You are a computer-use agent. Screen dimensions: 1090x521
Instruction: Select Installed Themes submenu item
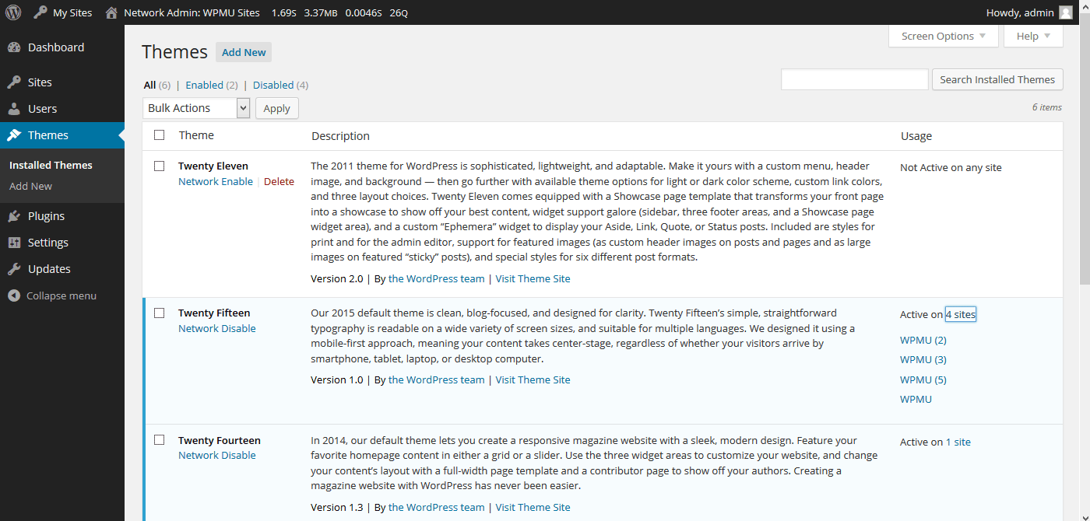[51, 165]
